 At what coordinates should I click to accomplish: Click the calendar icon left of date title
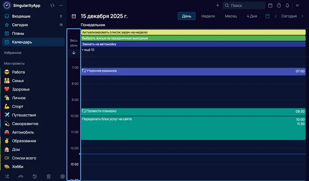74,16
